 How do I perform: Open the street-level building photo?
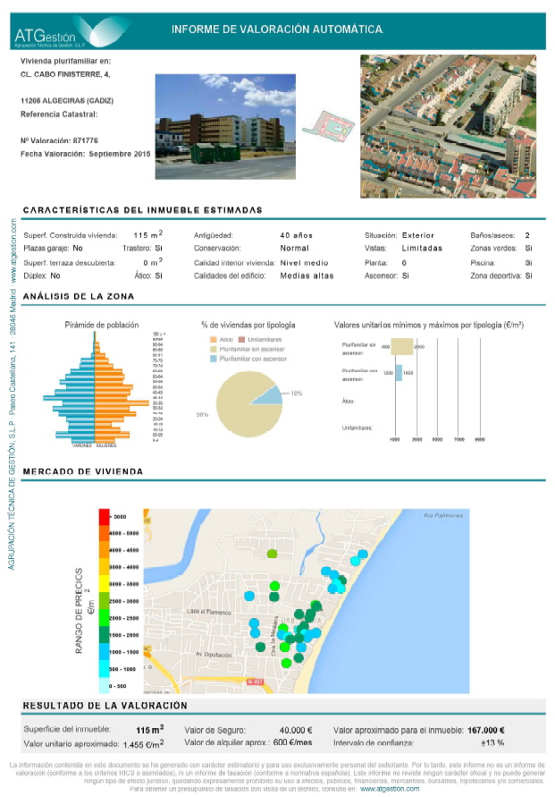coord(225,126)
